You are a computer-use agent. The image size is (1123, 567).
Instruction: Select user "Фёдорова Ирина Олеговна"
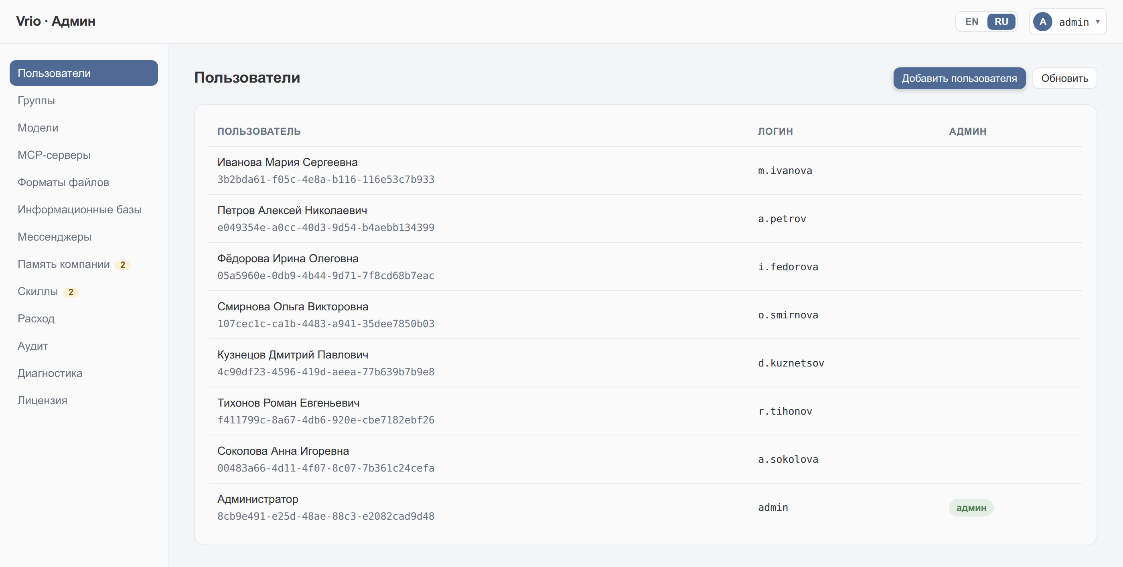(288, 259)
